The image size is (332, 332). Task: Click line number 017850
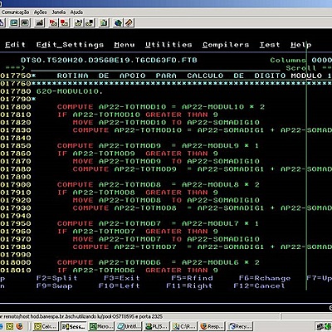point(16,146)
